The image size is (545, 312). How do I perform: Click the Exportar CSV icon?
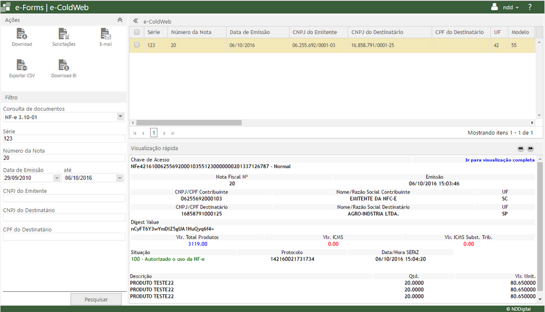21,65
